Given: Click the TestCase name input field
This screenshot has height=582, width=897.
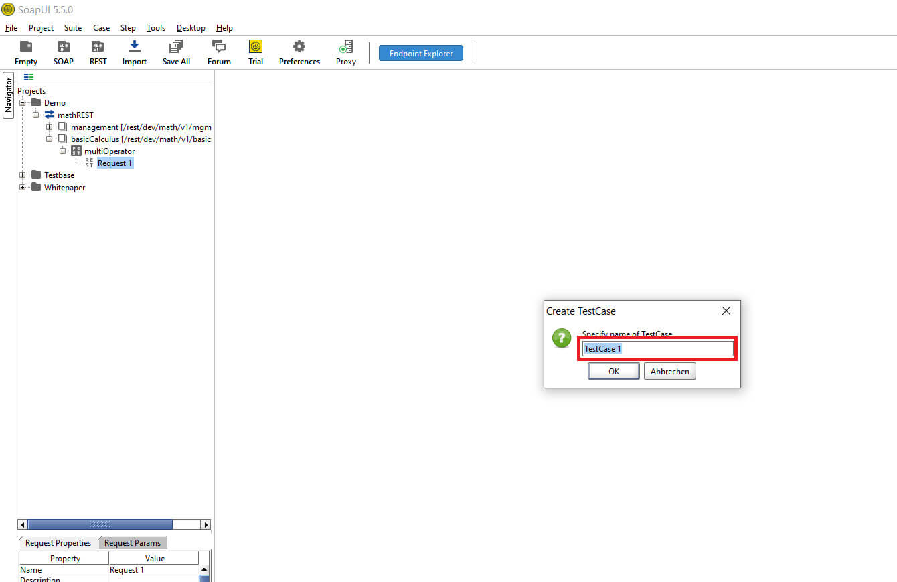Looking at the screenshot, I should (x=658, y=348).
